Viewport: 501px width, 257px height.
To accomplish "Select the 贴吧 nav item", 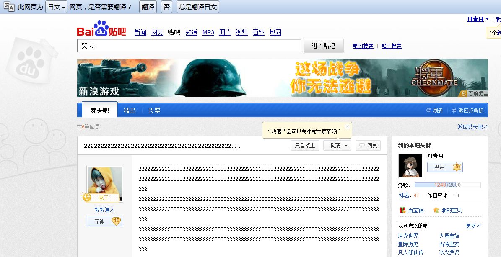I will 174,32.
